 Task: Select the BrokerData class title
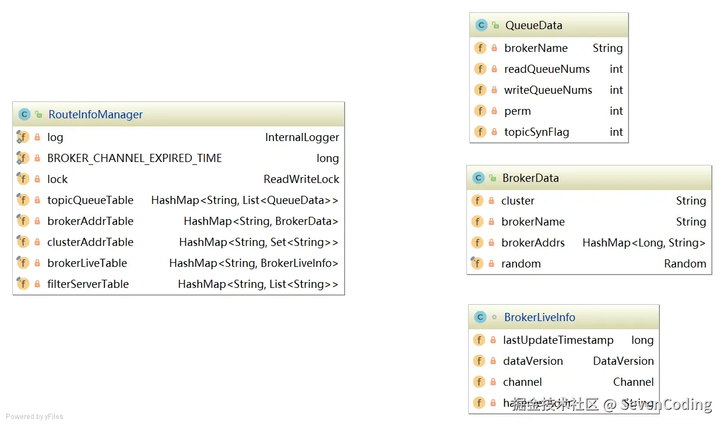[x=530, y=178]
